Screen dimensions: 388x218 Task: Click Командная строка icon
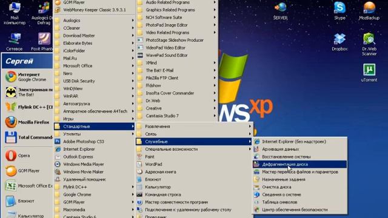[139, 194]
